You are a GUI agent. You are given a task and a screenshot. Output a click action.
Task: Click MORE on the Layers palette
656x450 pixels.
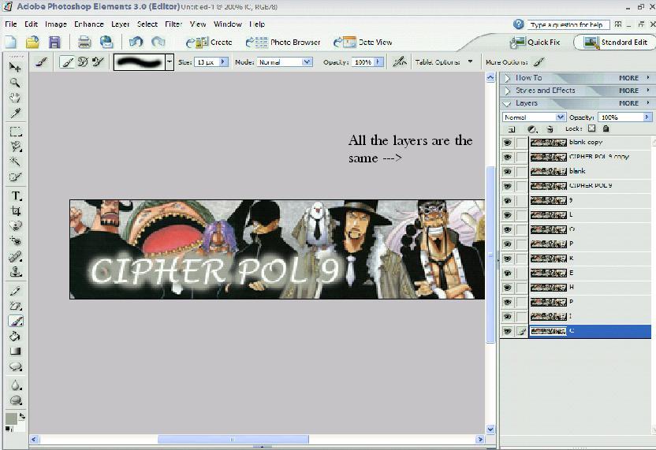(629, 103)
